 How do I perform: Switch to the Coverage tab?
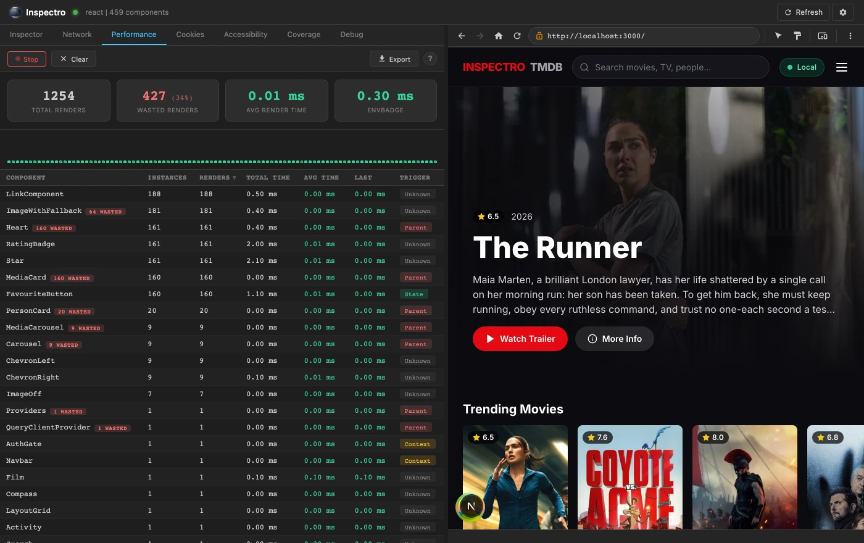pos(304,35)
